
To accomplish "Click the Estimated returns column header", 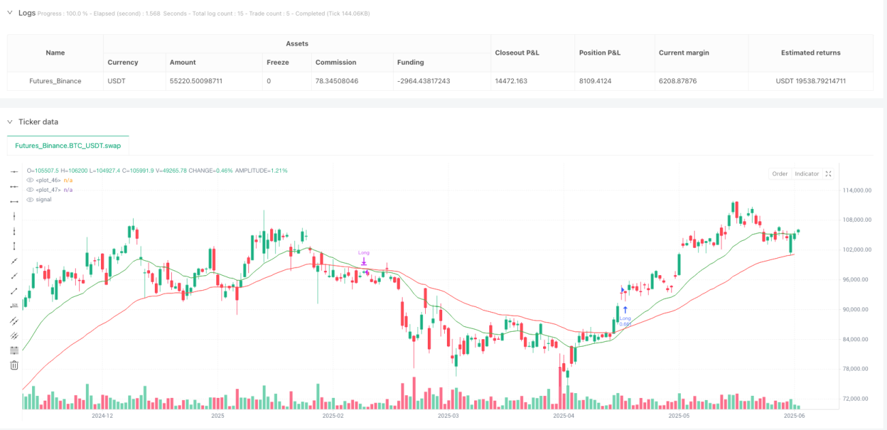I will [811, 53].
